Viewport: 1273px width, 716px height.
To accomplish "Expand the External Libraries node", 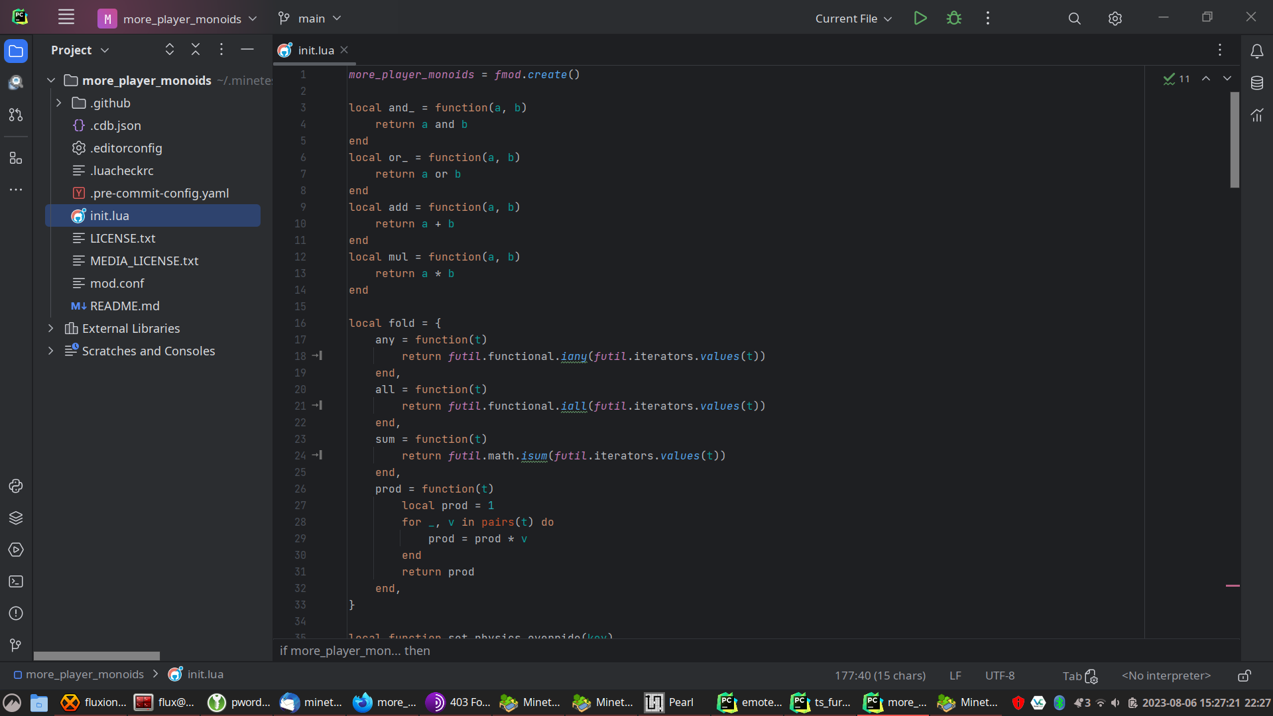I will pyautogui.click(x=51, y=328).
